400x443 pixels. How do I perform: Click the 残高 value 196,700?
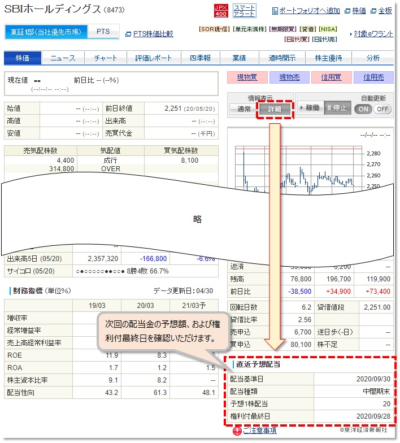pyautogui.click(x=338, y=279)
